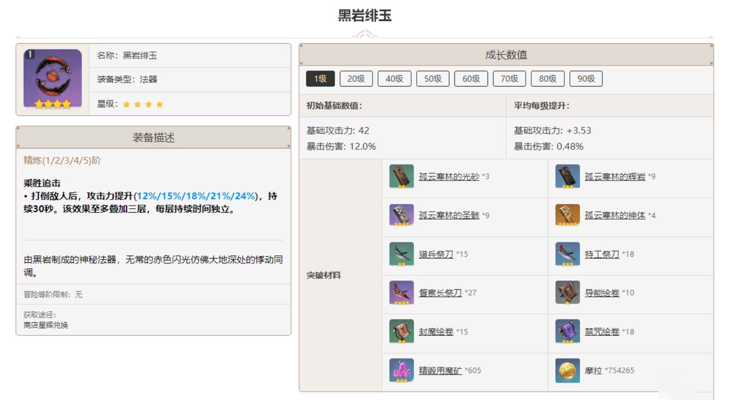Click the 禁咒绘卷 purple scroll icon
Image resolution: width=731 pixels, height=400 pixels.
567,332
